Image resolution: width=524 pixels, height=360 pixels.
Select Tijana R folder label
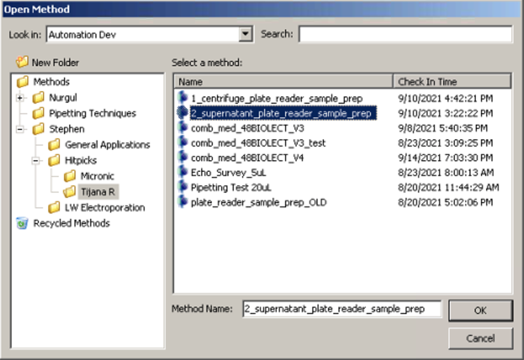tap(98, 192)
